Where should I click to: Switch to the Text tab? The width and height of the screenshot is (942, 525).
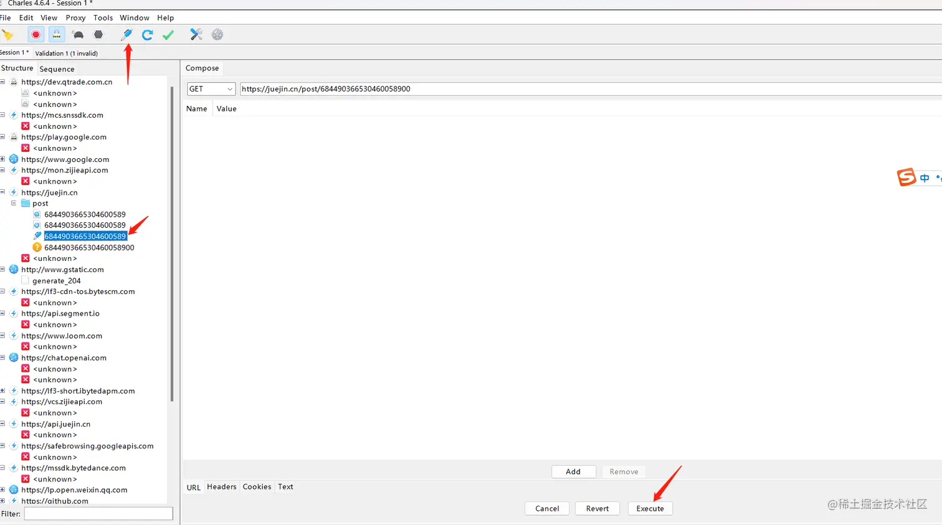coord(285,487)
